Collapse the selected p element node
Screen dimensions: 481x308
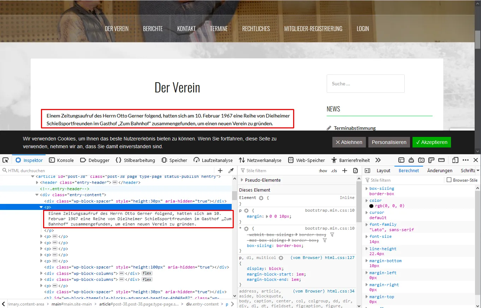[x=41, y=207]
